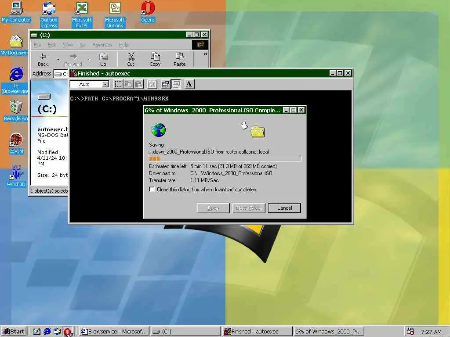Launch Opera from quick launch bar
This screenshot has width=450, height=337.
point(67,332)
